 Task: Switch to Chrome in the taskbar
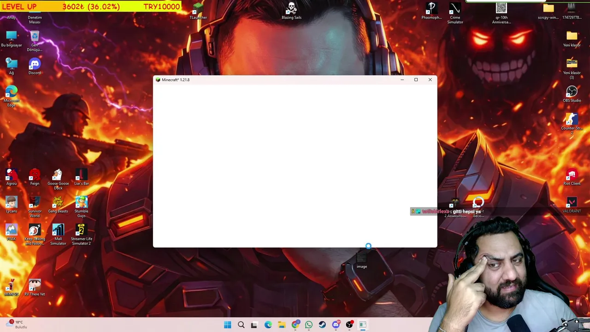[295, 325]
